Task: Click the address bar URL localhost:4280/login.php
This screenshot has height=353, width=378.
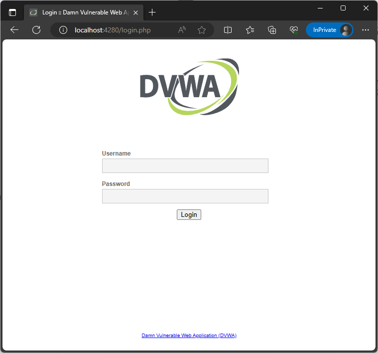Action: tap(113, 30)
